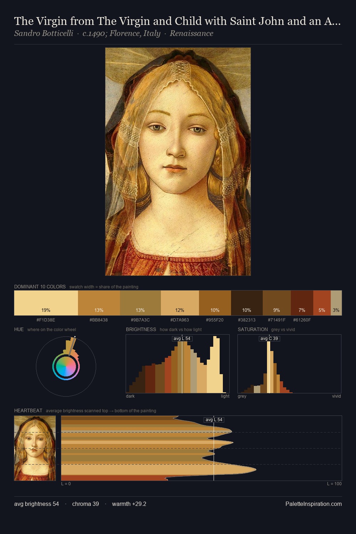356x534 pixels.
Task: Click the pale yellow 19% color swatch
Action: point(46,303)
